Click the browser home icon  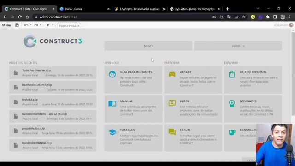pos(27,17)
